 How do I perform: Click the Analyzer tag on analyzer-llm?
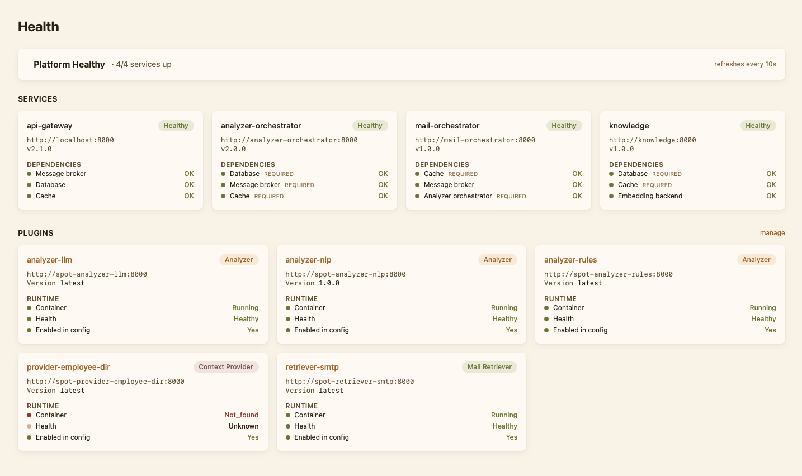click(x=239, y=260)
